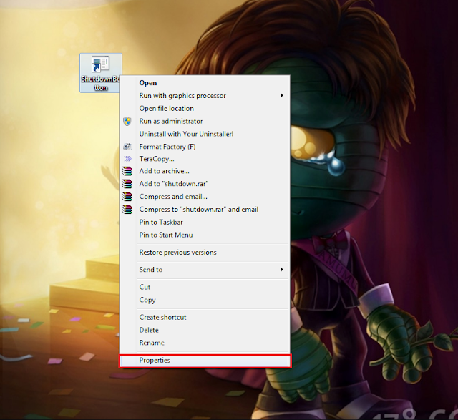This screenshot has height=420, width=458.
Task: Select Add to archive... option
Action: (x=205, y=171)
